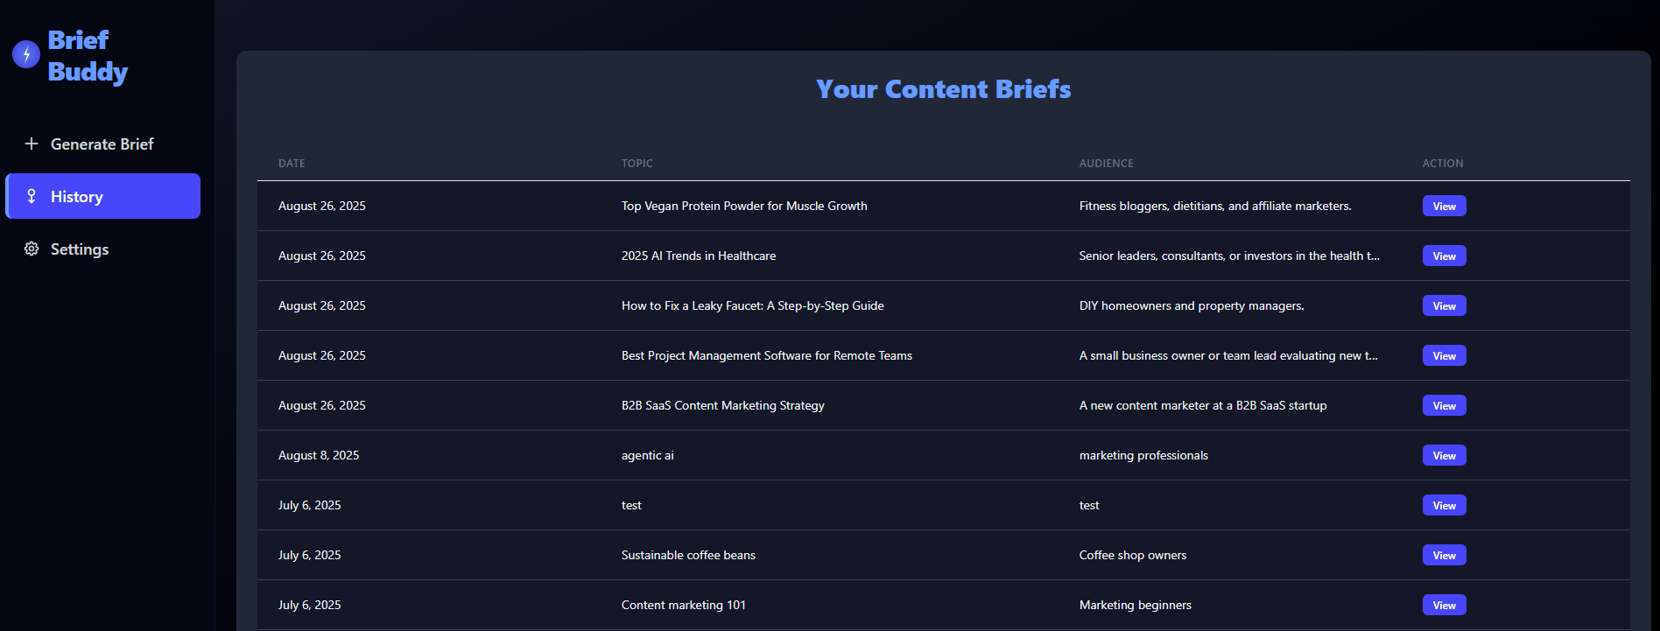Viewport: 1660px width, 631px height.
Task: Click the Your Content Briefs heading
Action: (944, 89)
